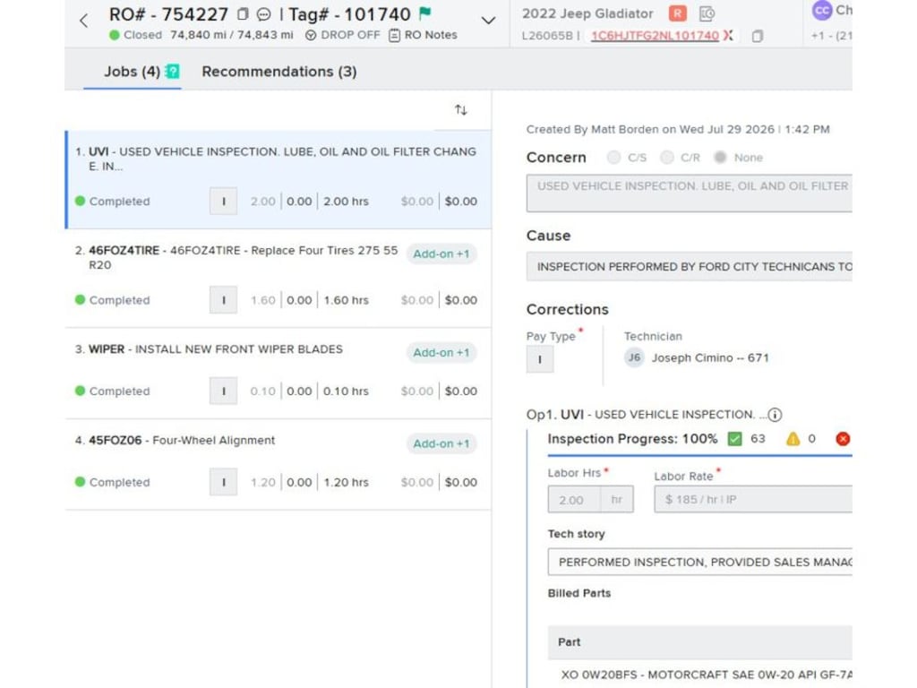Click the red R badge next to Jeep Gladiator
The width and height of the screenshot is (917, 688).
pyautogui.click(x=678, y=13)
